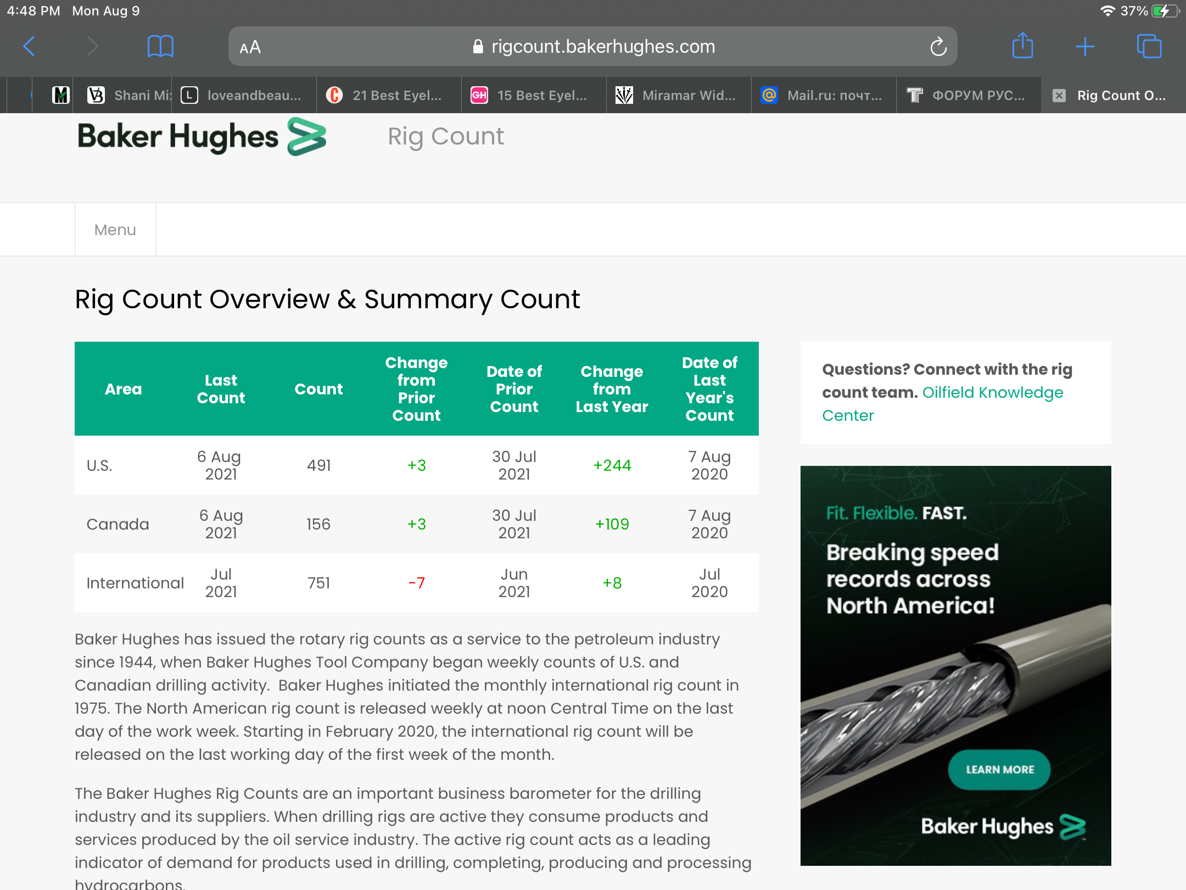Open the 21 Best Eyel... tab
The width and height of the screenshot is (1186, 890).
389,96
